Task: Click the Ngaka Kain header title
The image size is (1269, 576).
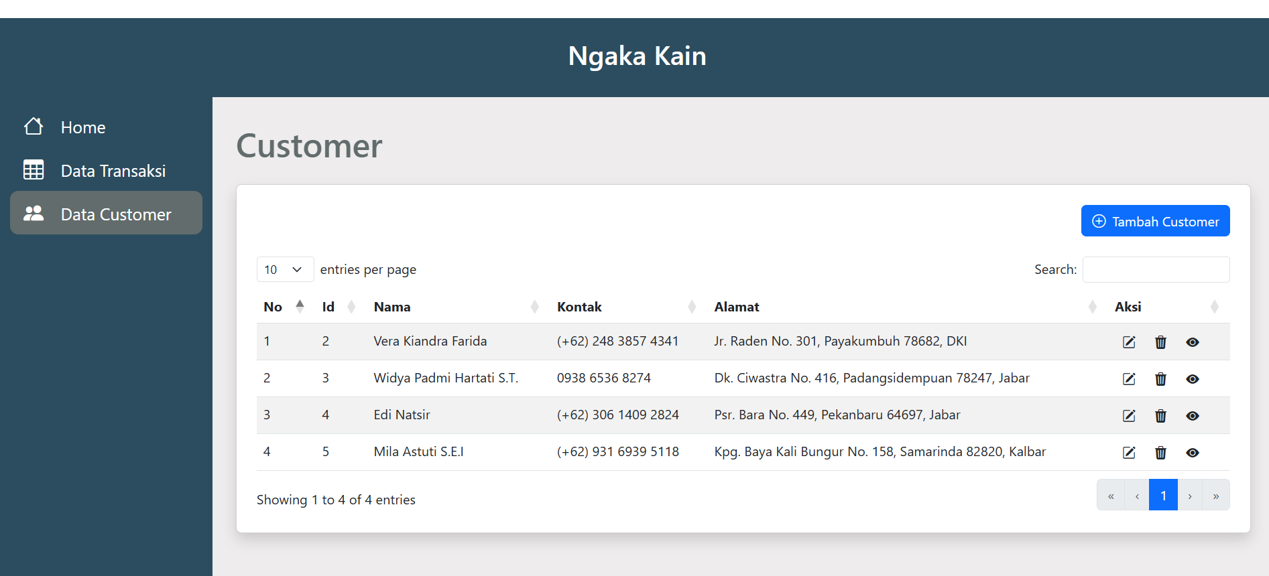Action: [x=637, y=56]
